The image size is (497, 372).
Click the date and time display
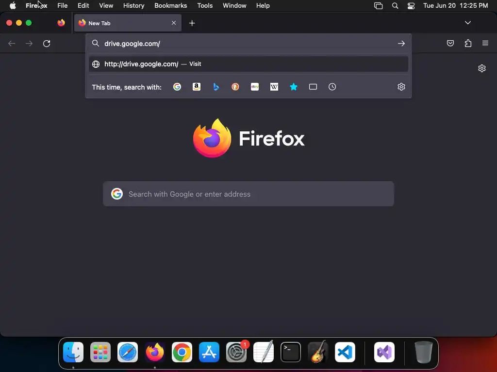(x=455, y=5)
